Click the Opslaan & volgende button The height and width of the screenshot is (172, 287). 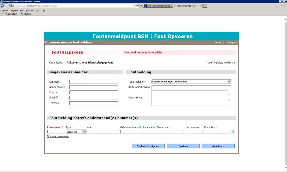(148, 146)
